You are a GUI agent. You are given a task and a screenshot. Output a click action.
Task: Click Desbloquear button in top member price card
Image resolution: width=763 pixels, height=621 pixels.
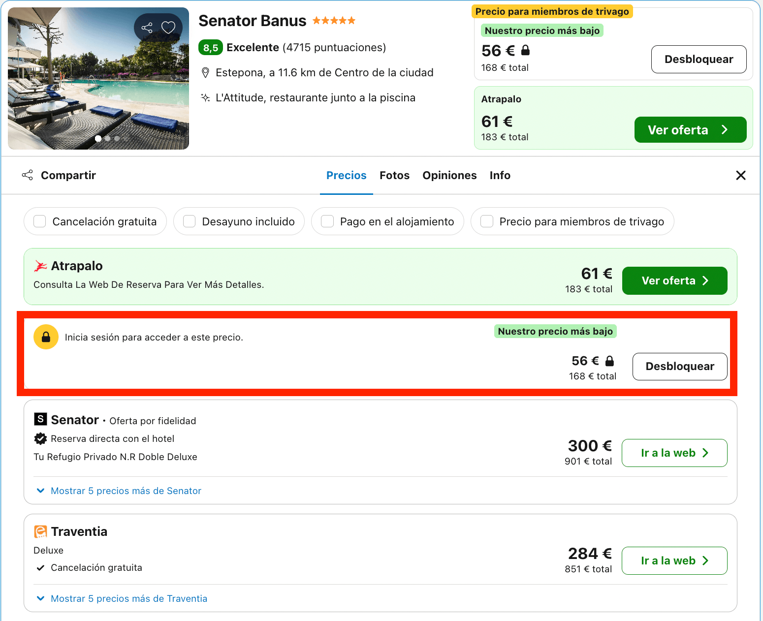pos(699,60)
